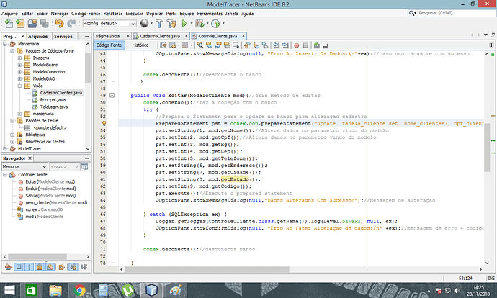Screen dimensions: 497x298
Task: Click the New File toolbar icon
Action: click(9, 24)
